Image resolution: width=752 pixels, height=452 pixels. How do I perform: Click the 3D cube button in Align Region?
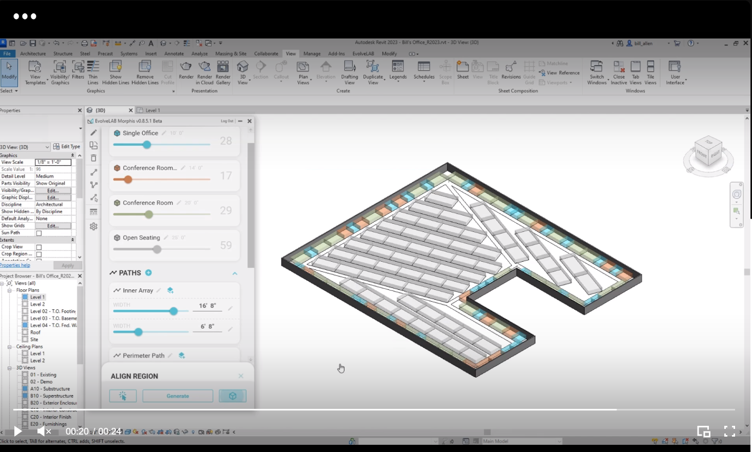click(233, 396)
